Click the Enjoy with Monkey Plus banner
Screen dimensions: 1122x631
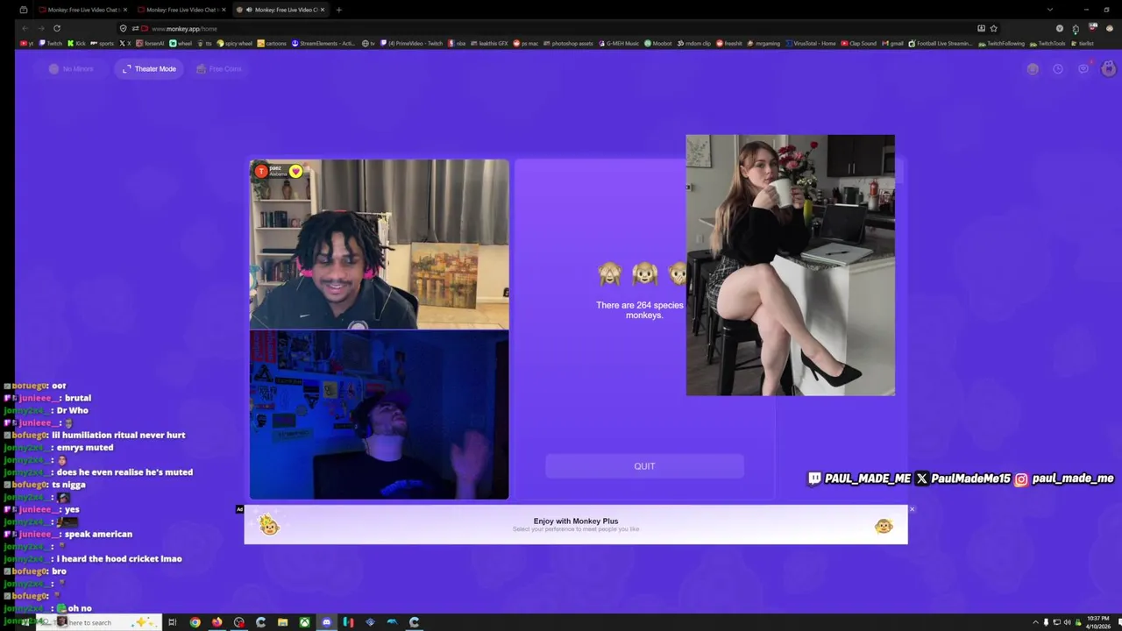576,524
